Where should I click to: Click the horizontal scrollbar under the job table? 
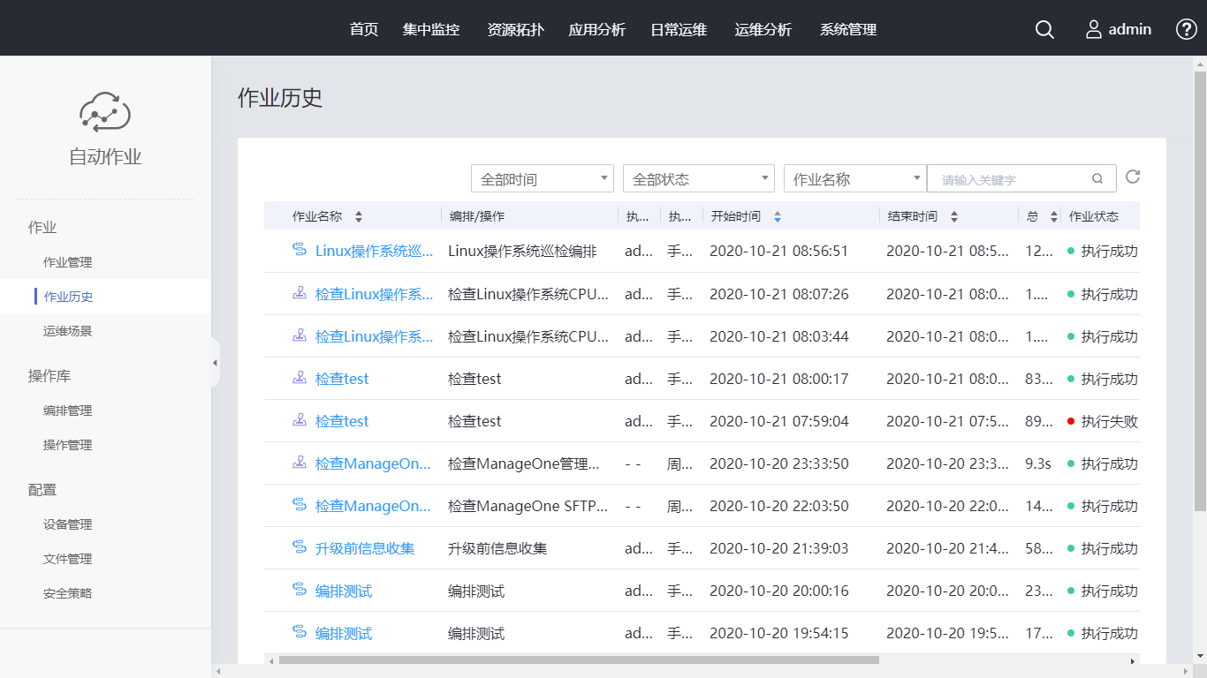(579, 660)
